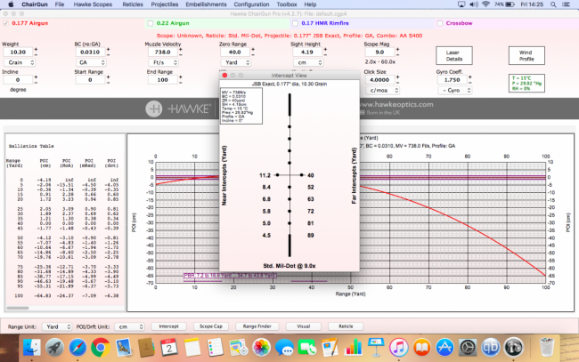Open Wi-Fi status in menu bar
This screenshot has height=362, width=579.
486,4
